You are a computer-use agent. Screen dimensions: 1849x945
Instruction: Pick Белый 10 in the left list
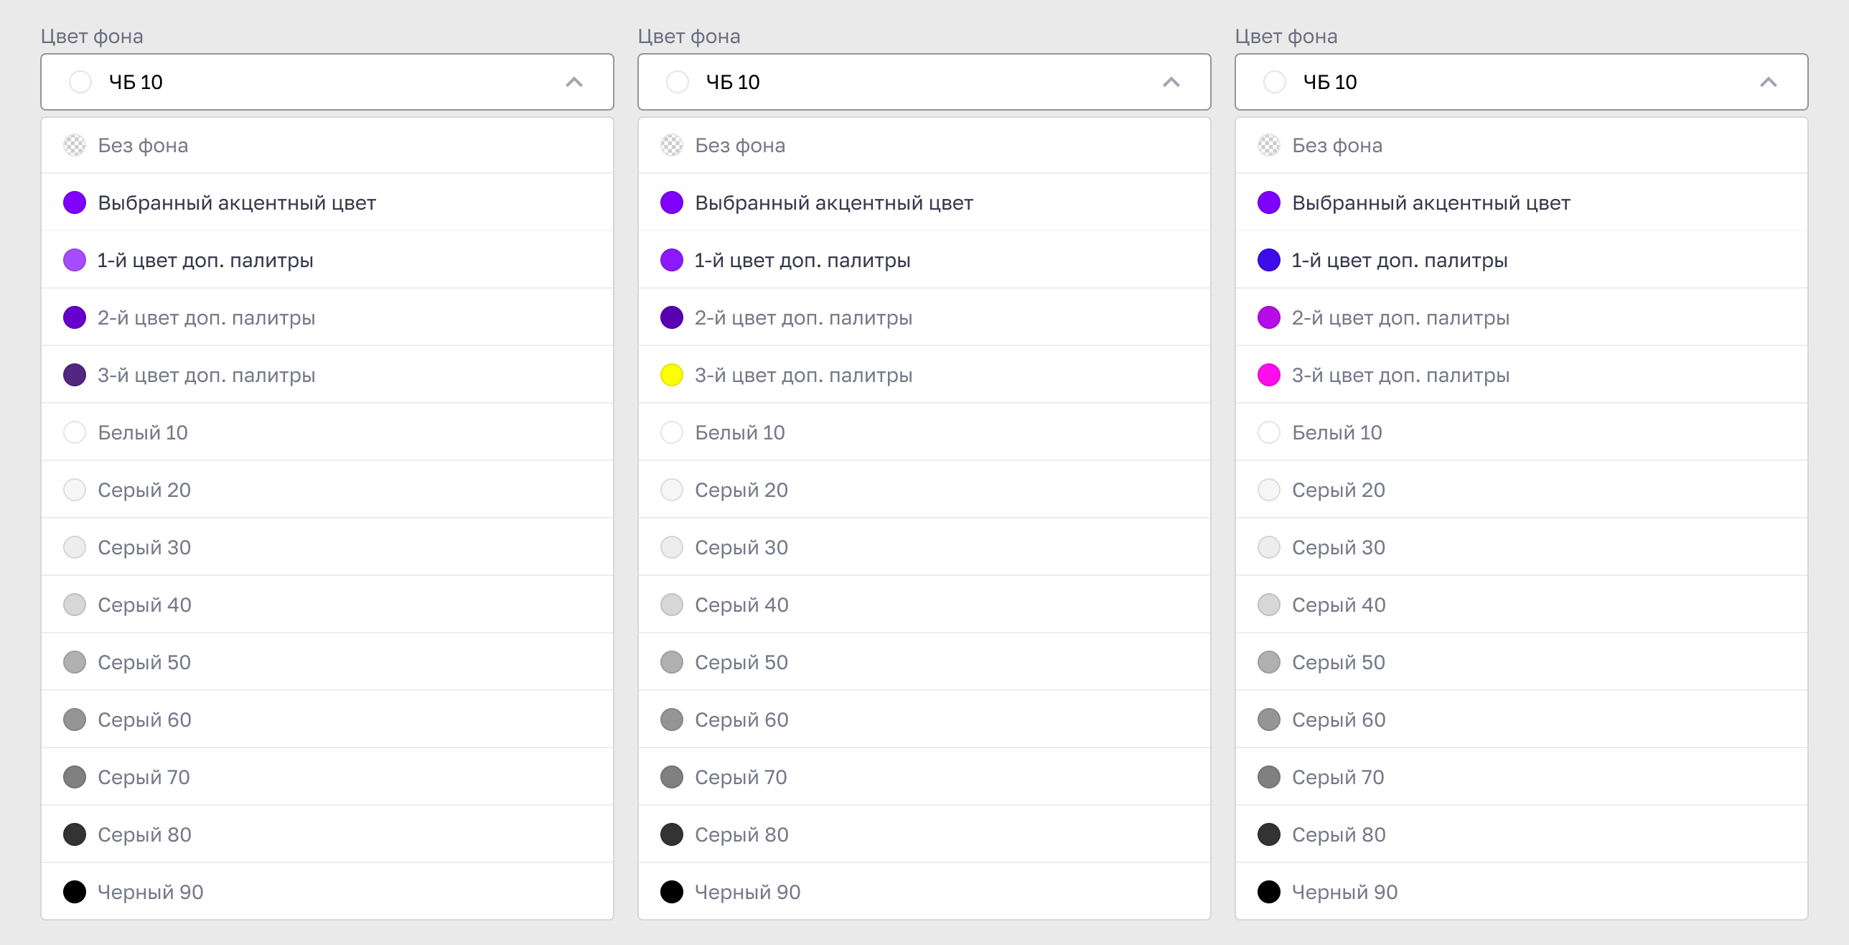[327, 432]
